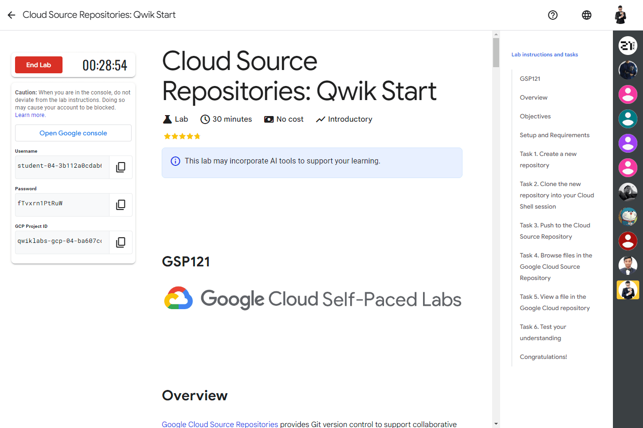This screenshot has height=428, width=643.
Task: Go to Task 6. Test your understanding
Action: tap(543, 333)
